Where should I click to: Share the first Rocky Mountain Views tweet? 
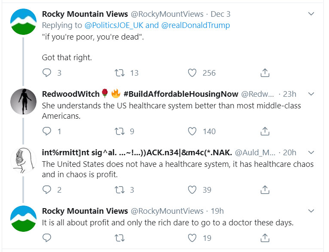(265, 73)
